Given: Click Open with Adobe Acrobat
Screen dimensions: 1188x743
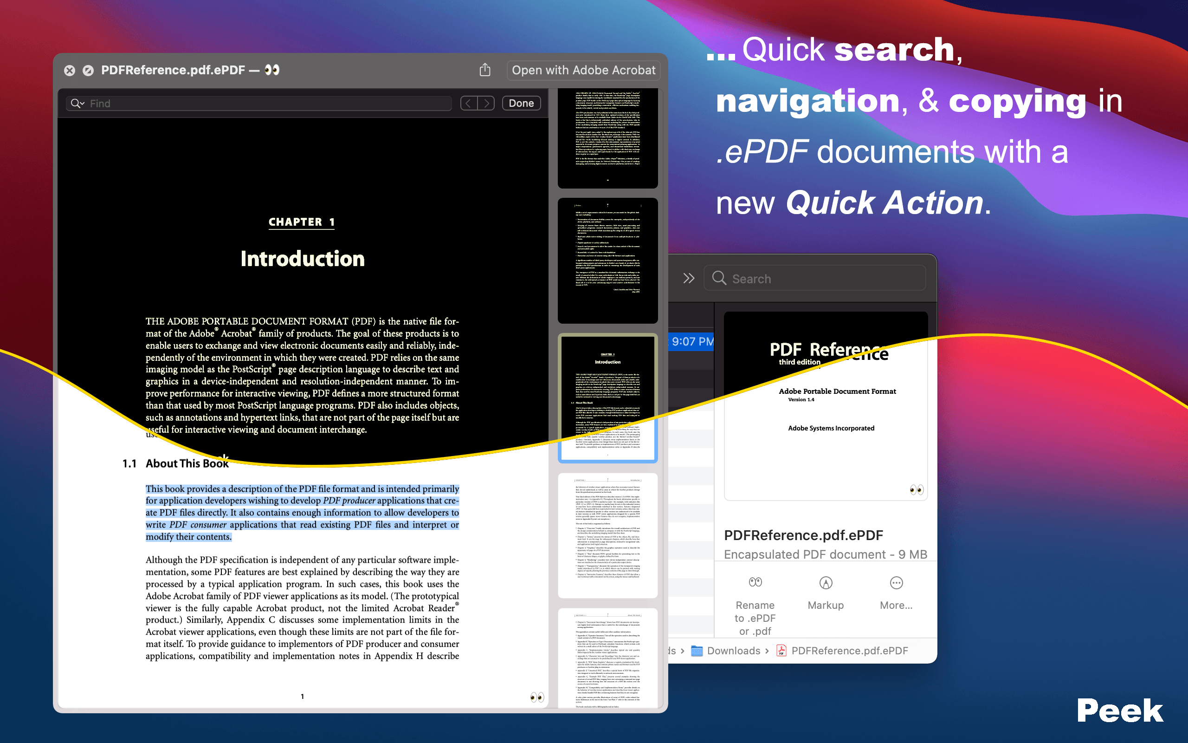Looking at the screenshot, I should pyautogui.click(x=584, y=70).
